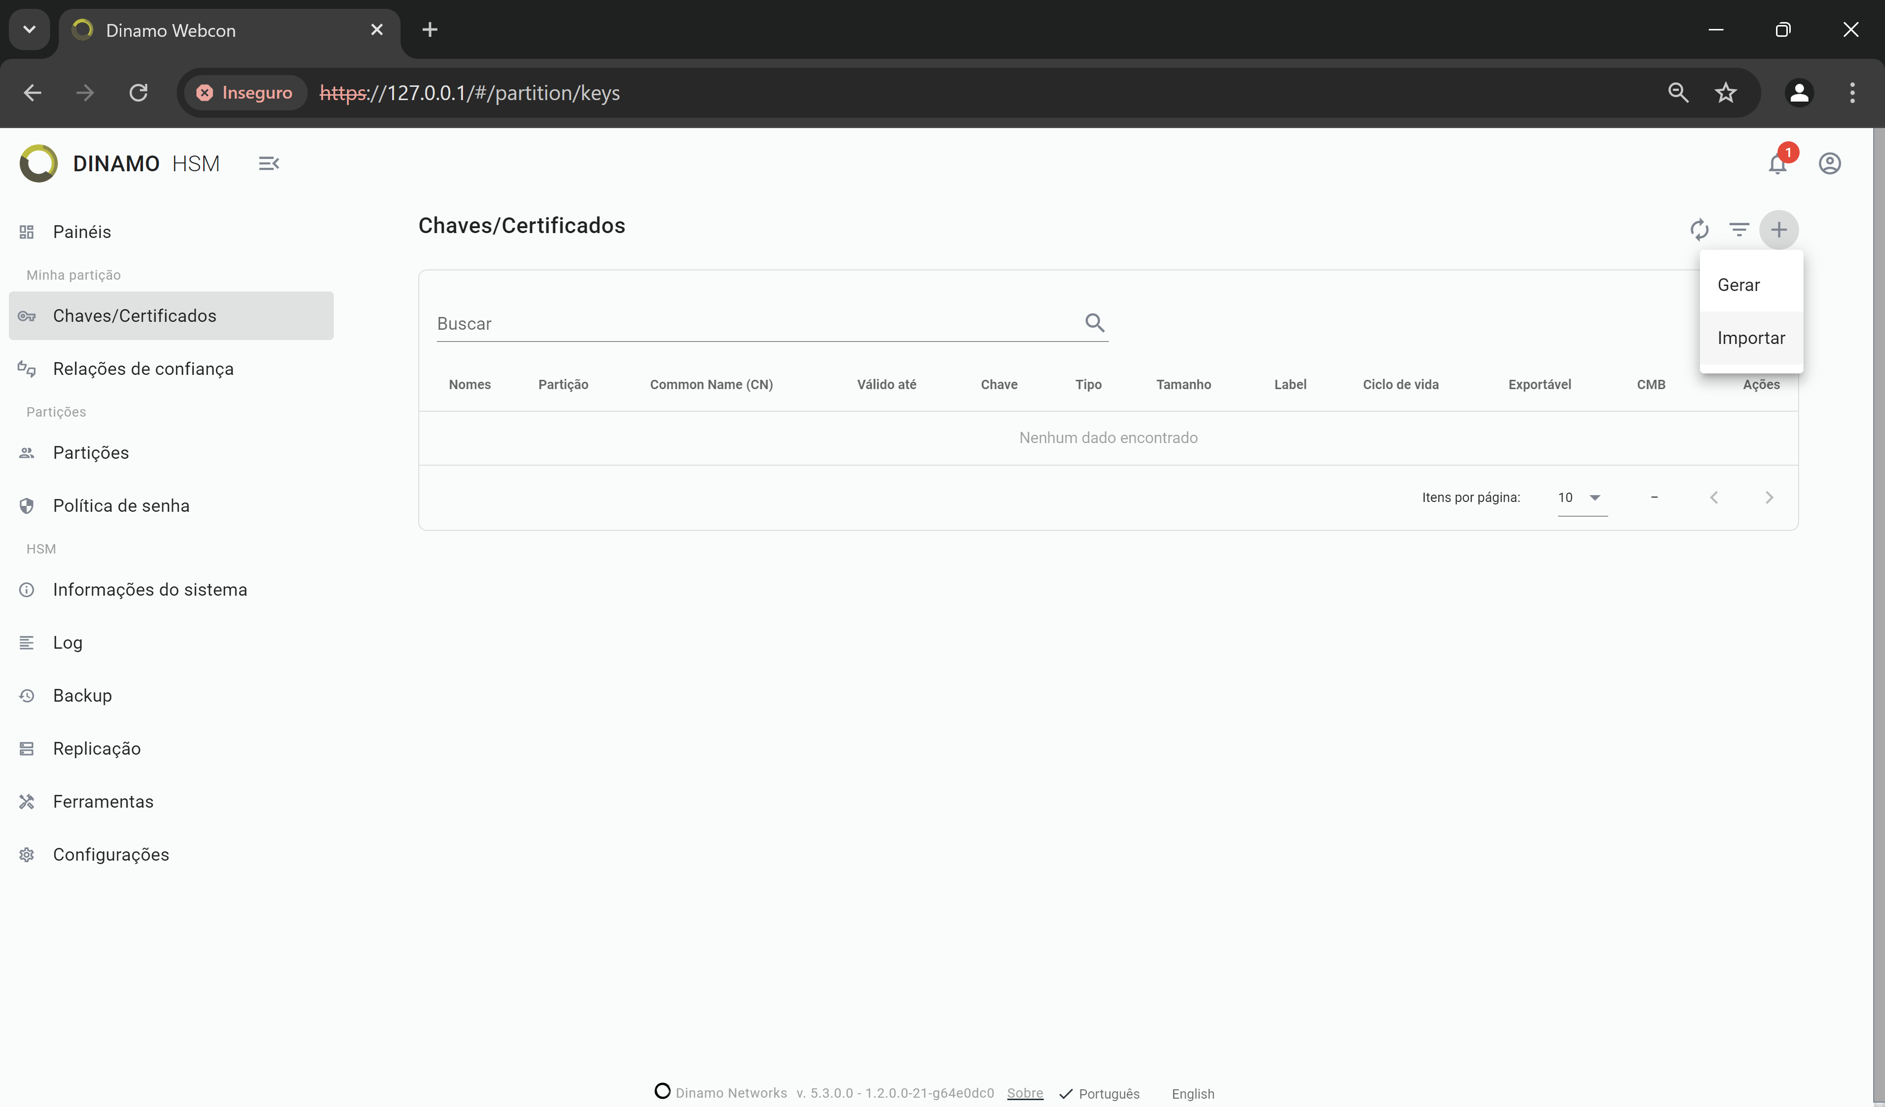Go to next page arrow

[x=1769, y=498]
